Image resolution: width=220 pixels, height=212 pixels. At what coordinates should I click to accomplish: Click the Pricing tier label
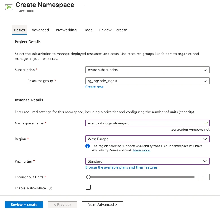(x=23, y=161)
